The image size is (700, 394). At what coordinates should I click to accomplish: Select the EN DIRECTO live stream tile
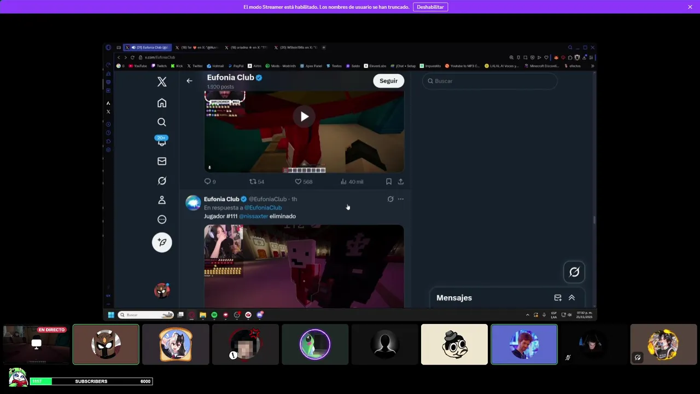tap(36, 344)
